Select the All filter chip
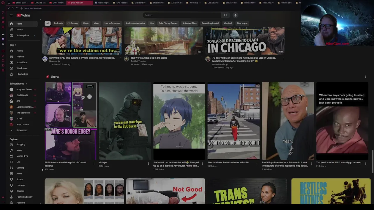 coord(48,23)
